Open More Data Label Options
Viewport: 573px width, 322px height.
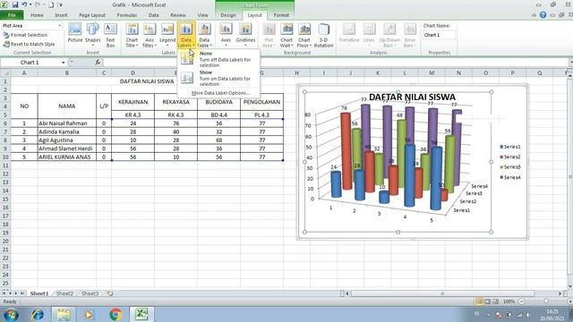tap(220, 93)
